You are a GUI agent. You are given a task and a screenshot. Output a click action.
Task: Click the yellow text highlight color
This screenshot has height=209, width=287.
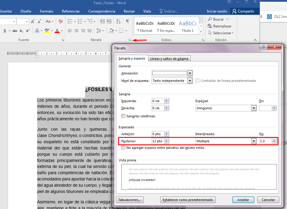click(47, 31)
